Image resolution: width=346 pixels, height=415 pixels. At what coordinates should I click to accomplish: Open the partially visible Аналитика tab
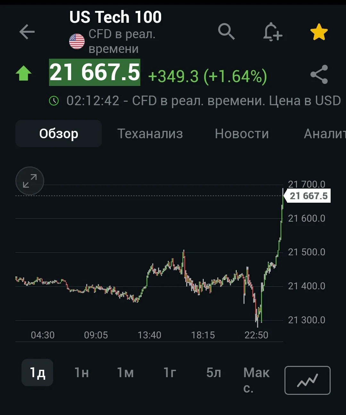325,134
